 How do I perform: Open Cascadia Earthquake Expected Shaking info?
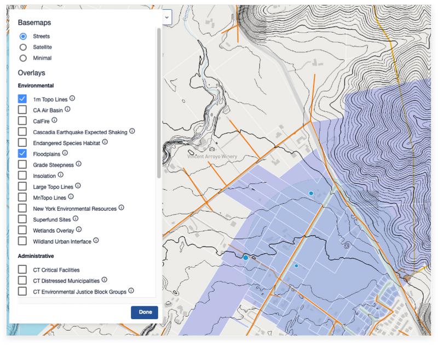coord(132,131)
